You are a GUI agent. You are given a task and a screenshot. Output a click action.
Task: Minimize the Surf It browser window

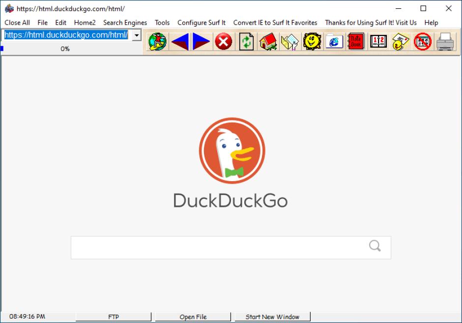pos(399,8)
